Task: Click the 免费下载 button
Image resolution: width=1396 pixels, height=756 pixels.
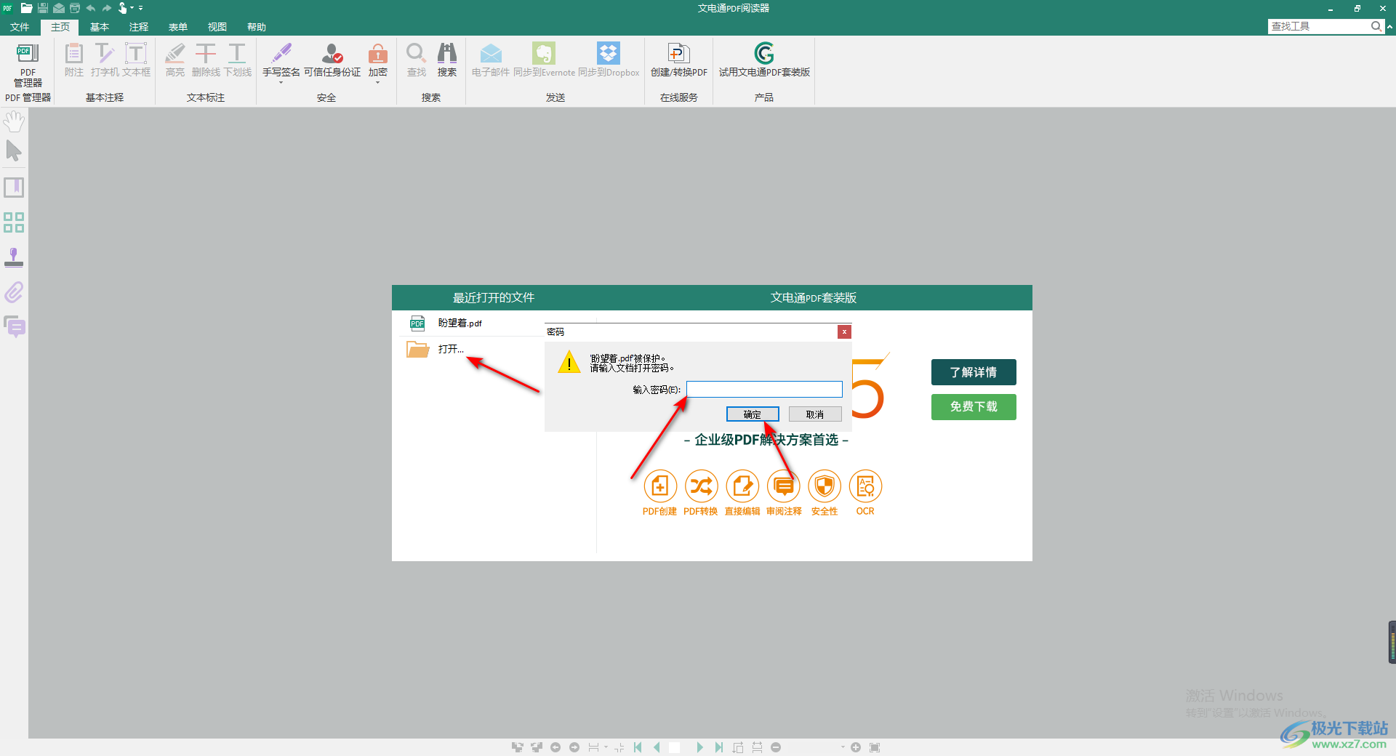Action: tap(974, 407)
